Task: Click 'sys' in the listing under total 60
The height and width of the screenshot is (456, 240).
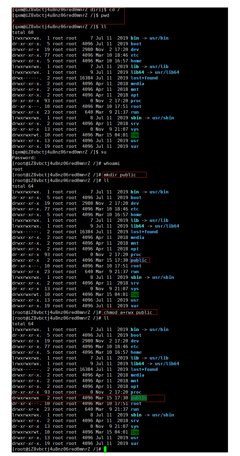Action: (x=135, y=129)
